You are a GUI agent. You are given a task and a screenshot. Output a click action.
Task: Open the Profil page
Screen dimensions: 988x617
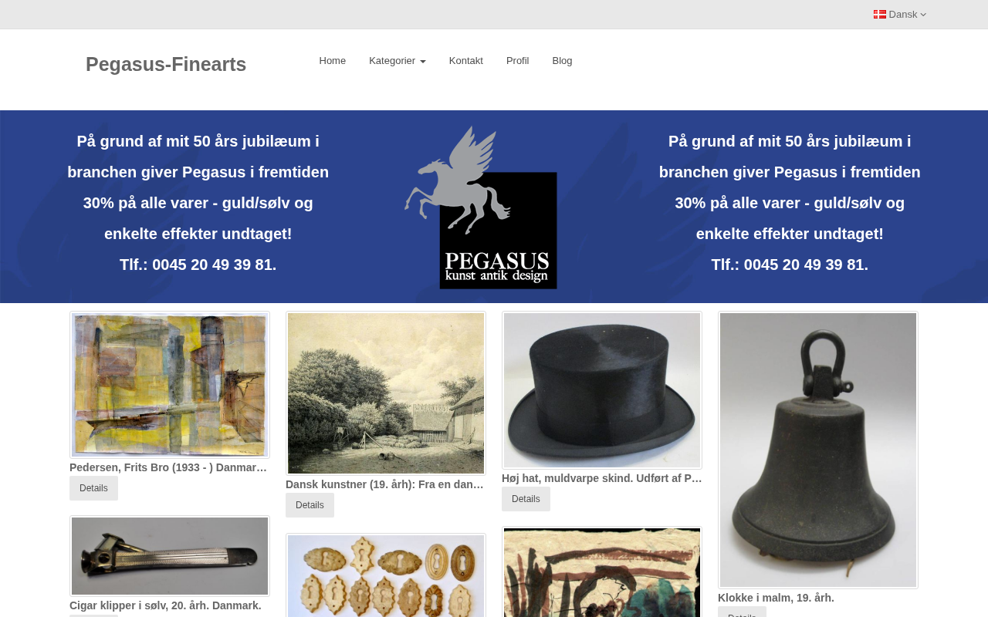point(518,61)
